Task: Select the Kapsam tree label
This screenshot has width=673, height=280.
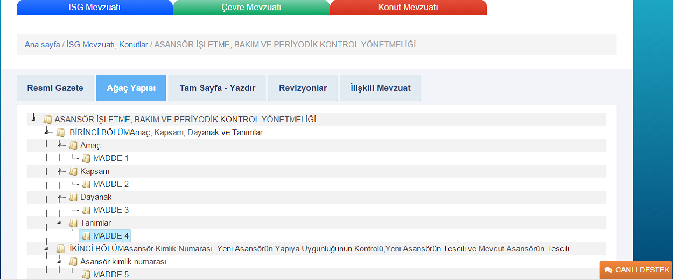Action: [95, 171]
